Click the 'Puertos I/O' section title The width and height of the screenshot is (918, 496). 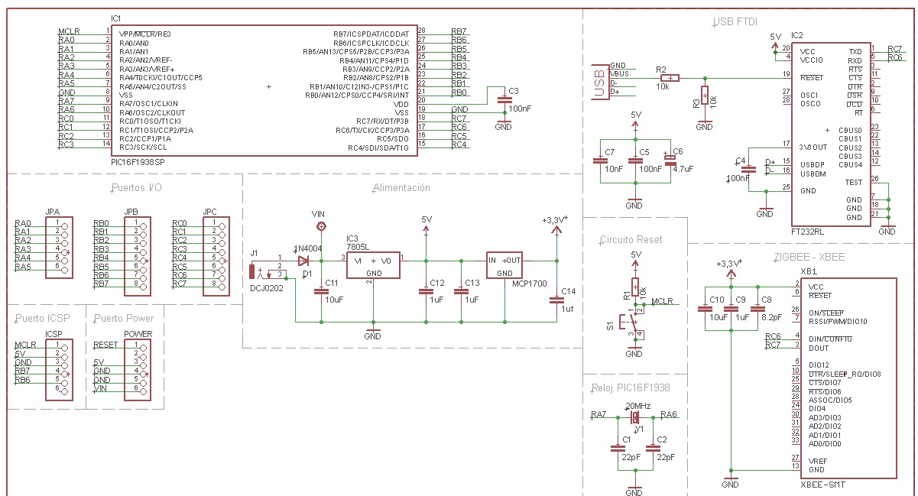(x=136, y=187)
